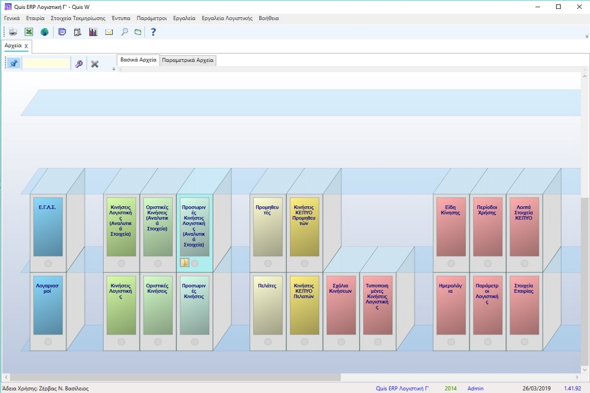Open help with question mark icon
Image resolution: width=590 pixels, height=393 pixels.
click(153, 32)
